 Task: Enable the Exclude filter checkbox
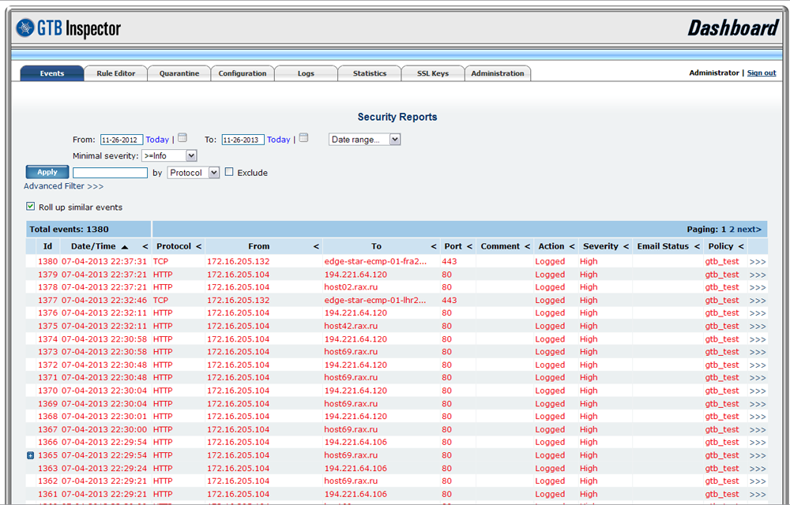[229, 172]
